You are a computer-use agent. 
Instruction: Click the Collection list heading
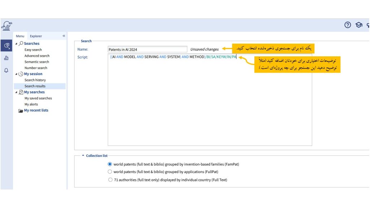coord(97,156)
